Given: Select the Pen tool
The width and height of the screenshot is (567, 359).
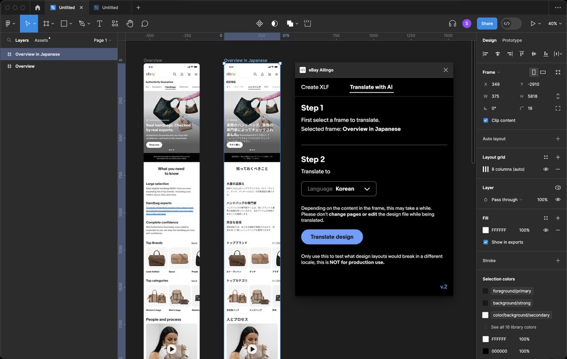Looking at the screenshot, I should [x=82, y=24].
